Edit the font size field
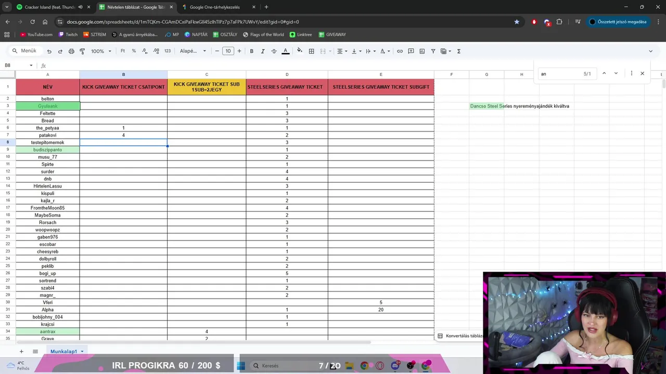 pos(228,51)
